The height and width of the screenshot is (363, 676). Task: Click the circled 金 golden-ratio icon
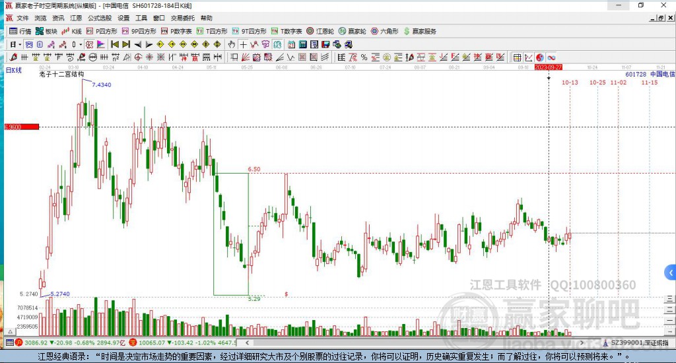(x=387, y=57)
